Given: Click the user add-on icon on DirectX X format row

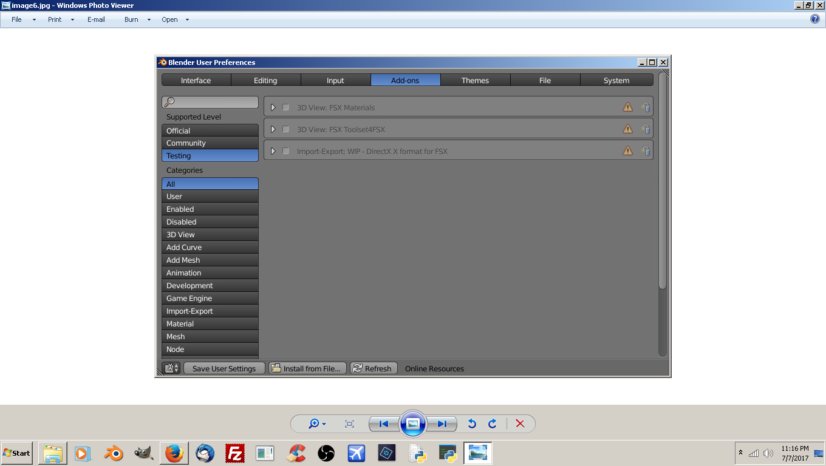Looking at the screenshot, I should 646,151.
